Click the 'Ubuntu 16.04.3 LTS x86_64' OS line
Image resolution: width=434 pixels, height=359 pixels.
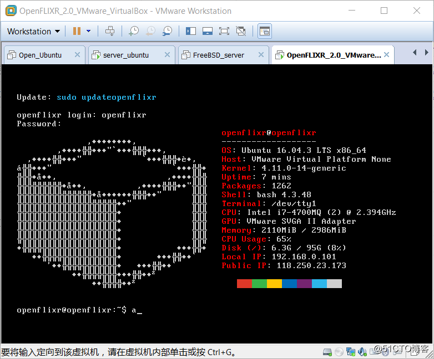294,150
